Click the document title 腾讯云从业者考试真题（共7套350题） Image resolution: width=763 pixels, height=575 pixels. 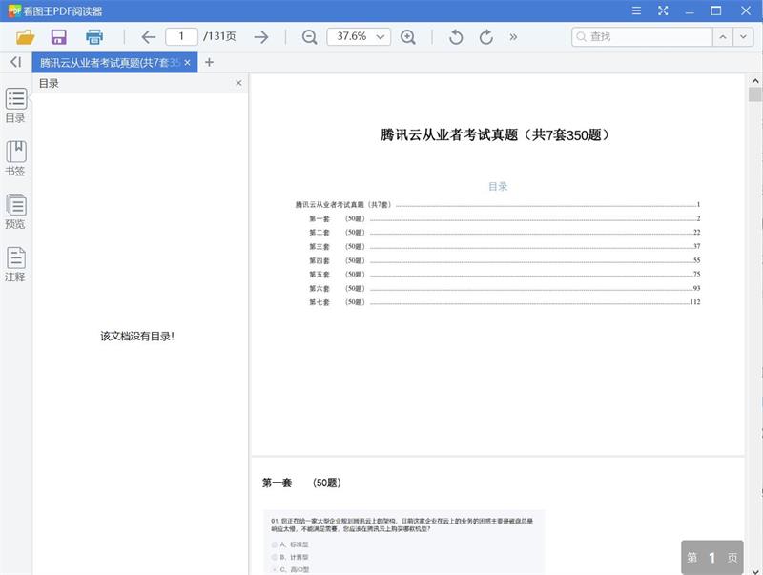[494, 134]
